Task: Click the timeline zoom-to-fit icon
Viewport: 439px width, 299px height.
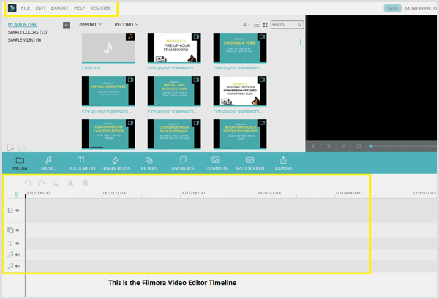Action: [x=17, y=194]
